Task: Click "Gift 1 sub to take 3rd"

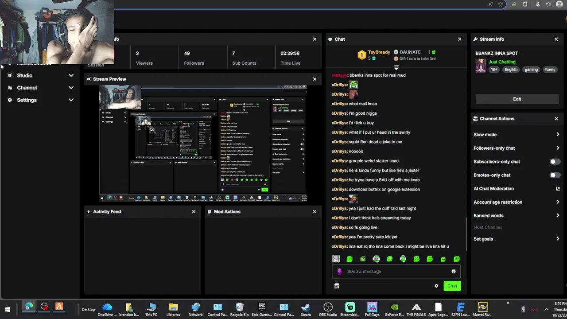Action: [417, 58]
